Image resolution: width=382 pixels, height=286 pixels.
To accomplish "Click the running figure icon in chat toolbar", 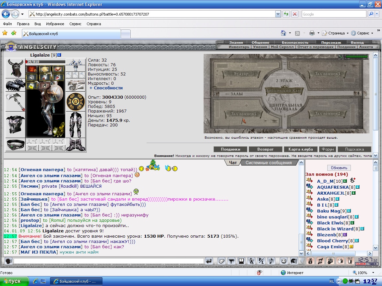I will 251,261.
